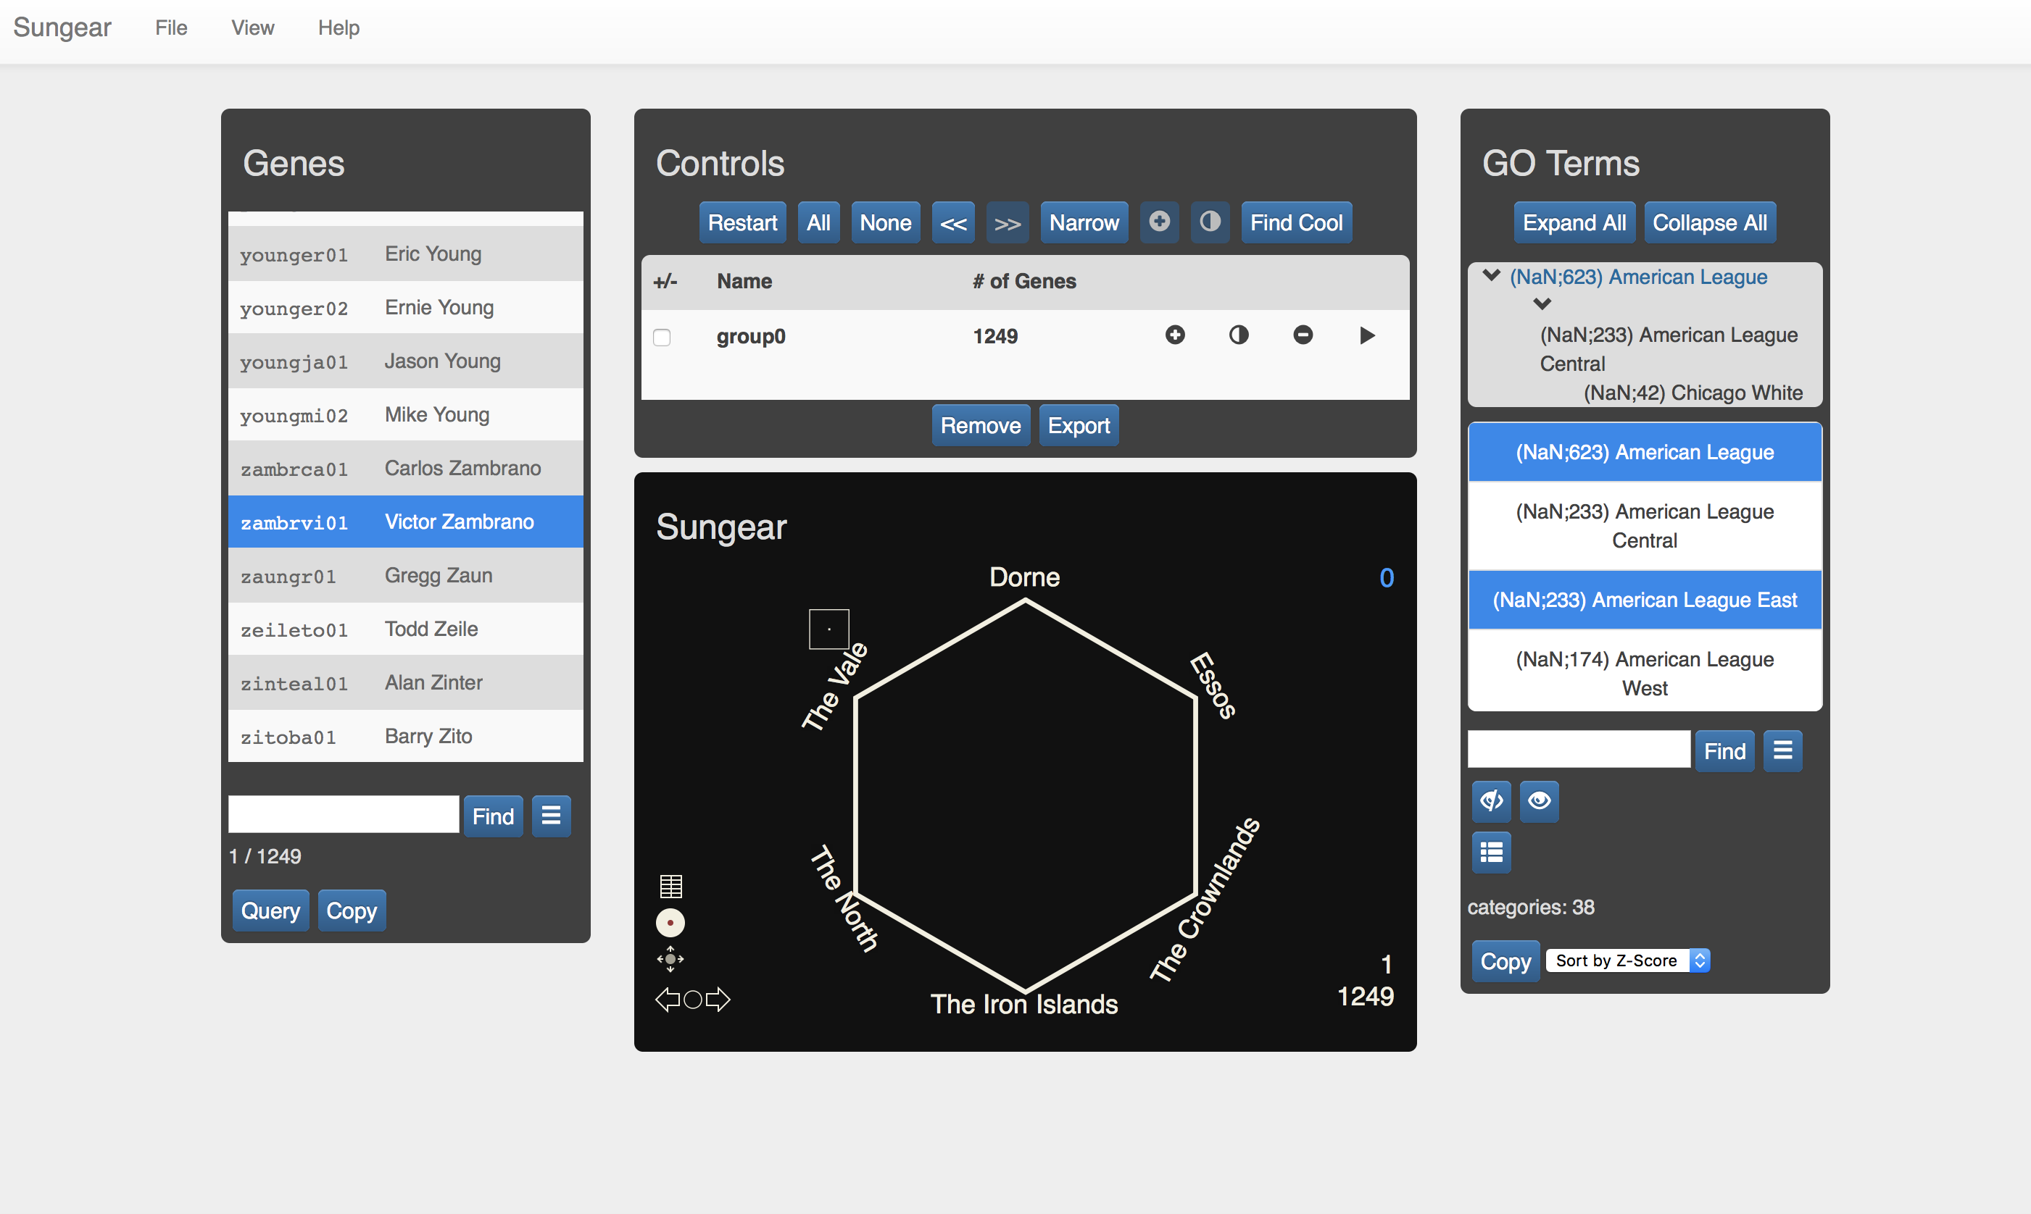Click the slashed eye hide button
2031x1214 pixels.
pos(1491,800)
